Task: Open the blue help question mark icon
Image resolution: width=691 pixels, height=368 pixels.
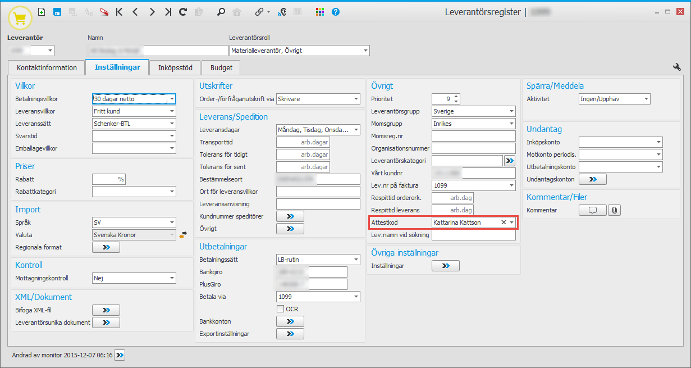Action: [x=336, y=12]
